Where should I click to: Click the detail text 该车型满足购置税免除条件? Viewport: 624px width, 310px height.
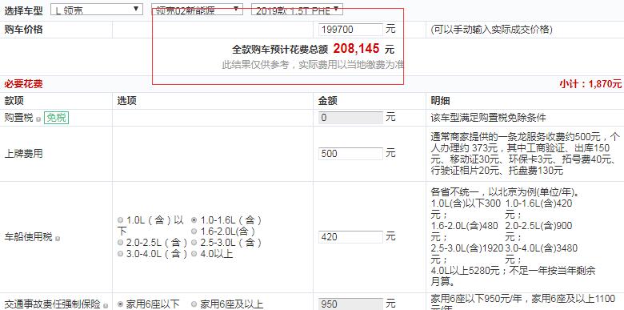488,118
